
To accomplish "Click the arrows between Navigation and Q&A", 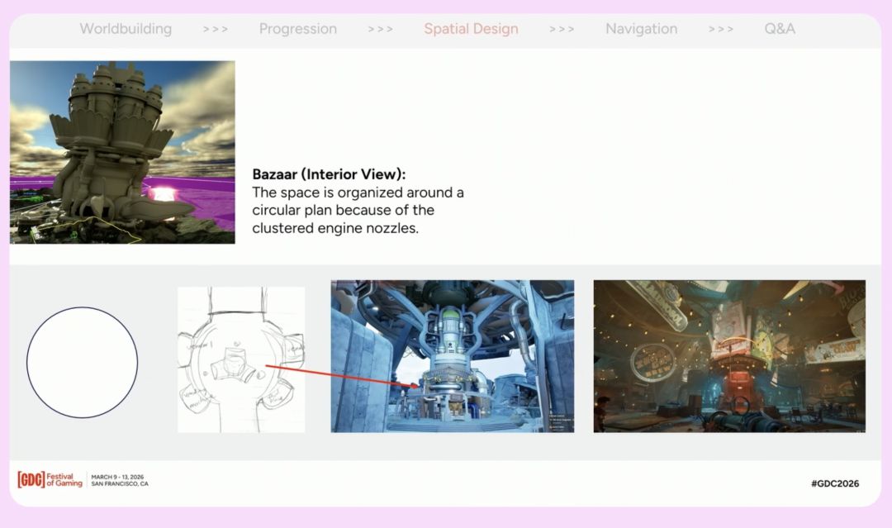I will (x=721, y=29).
